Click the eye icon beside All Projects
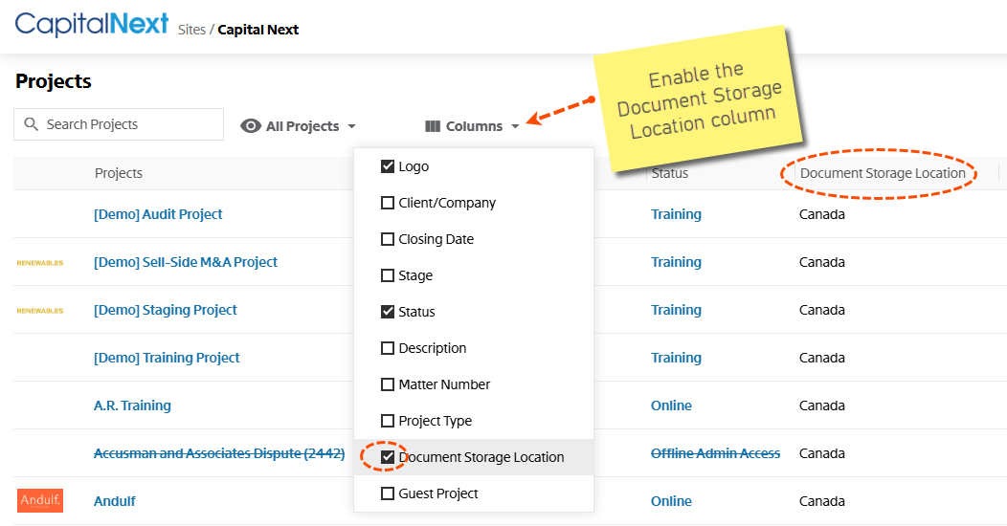 251,126
